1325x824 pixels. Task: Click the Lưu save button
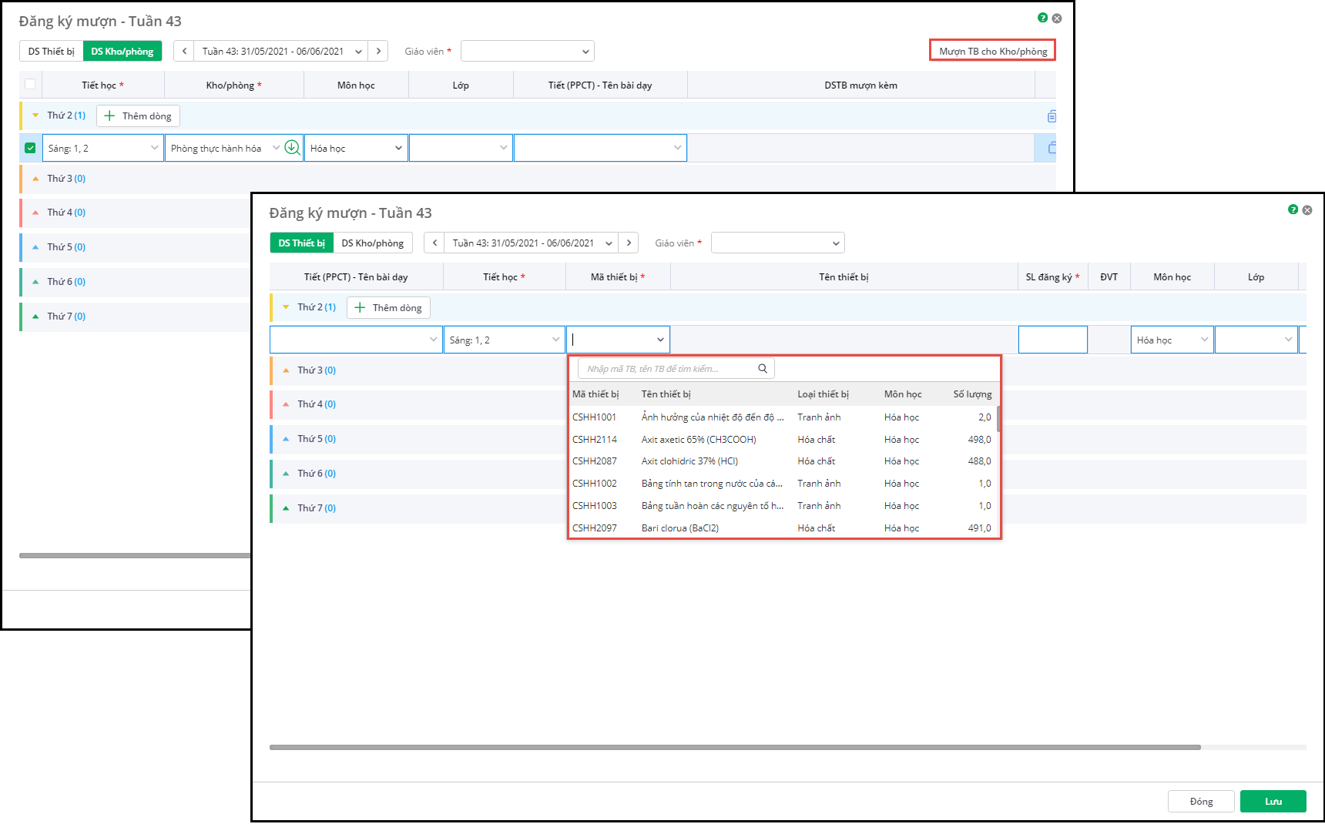1273,802
